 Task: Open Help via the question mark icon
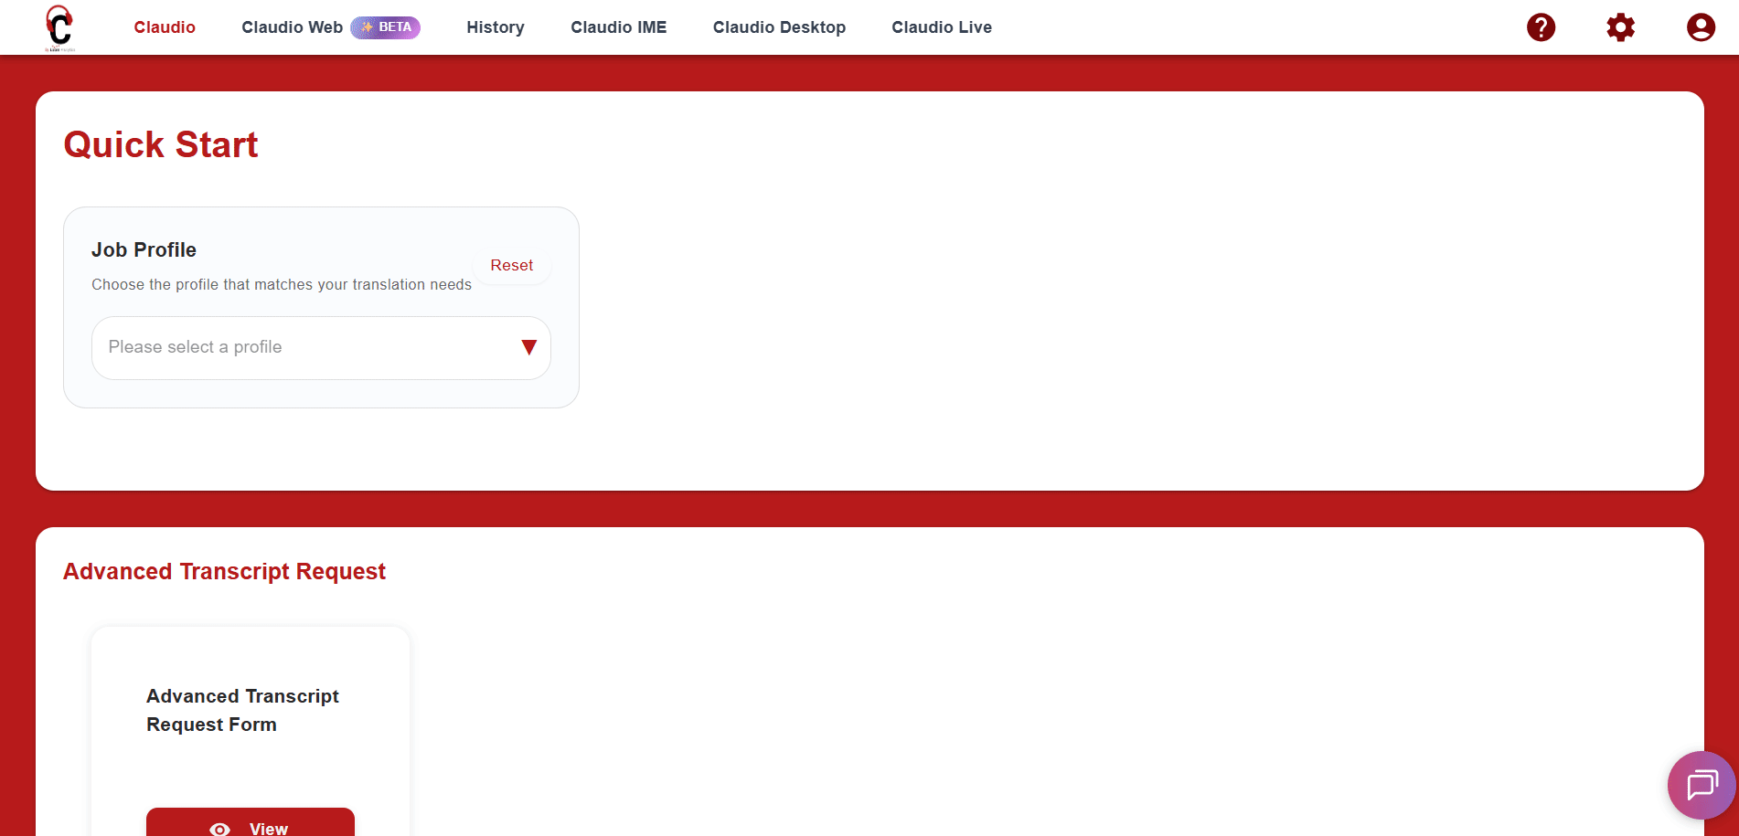(1541, 27)
